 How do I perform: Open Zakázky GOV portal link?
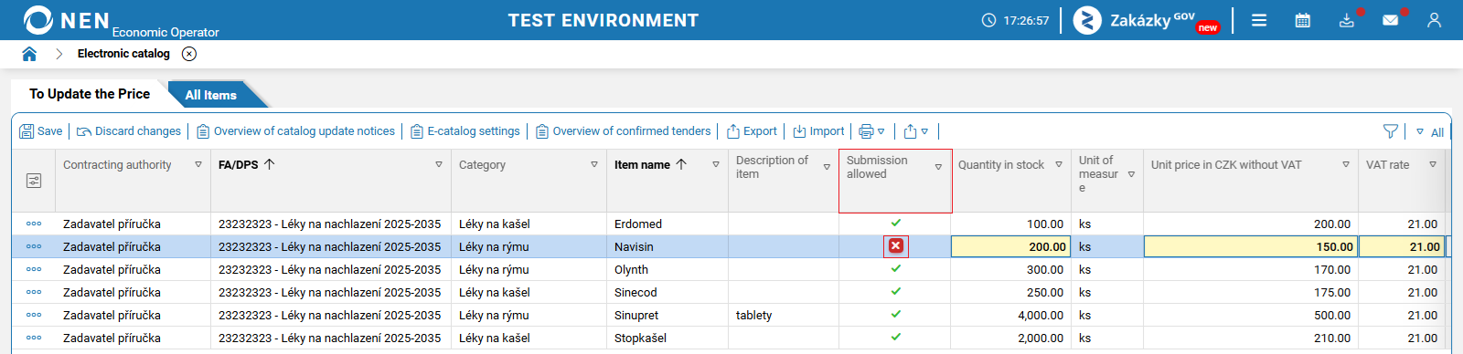tap(1147, 20)
